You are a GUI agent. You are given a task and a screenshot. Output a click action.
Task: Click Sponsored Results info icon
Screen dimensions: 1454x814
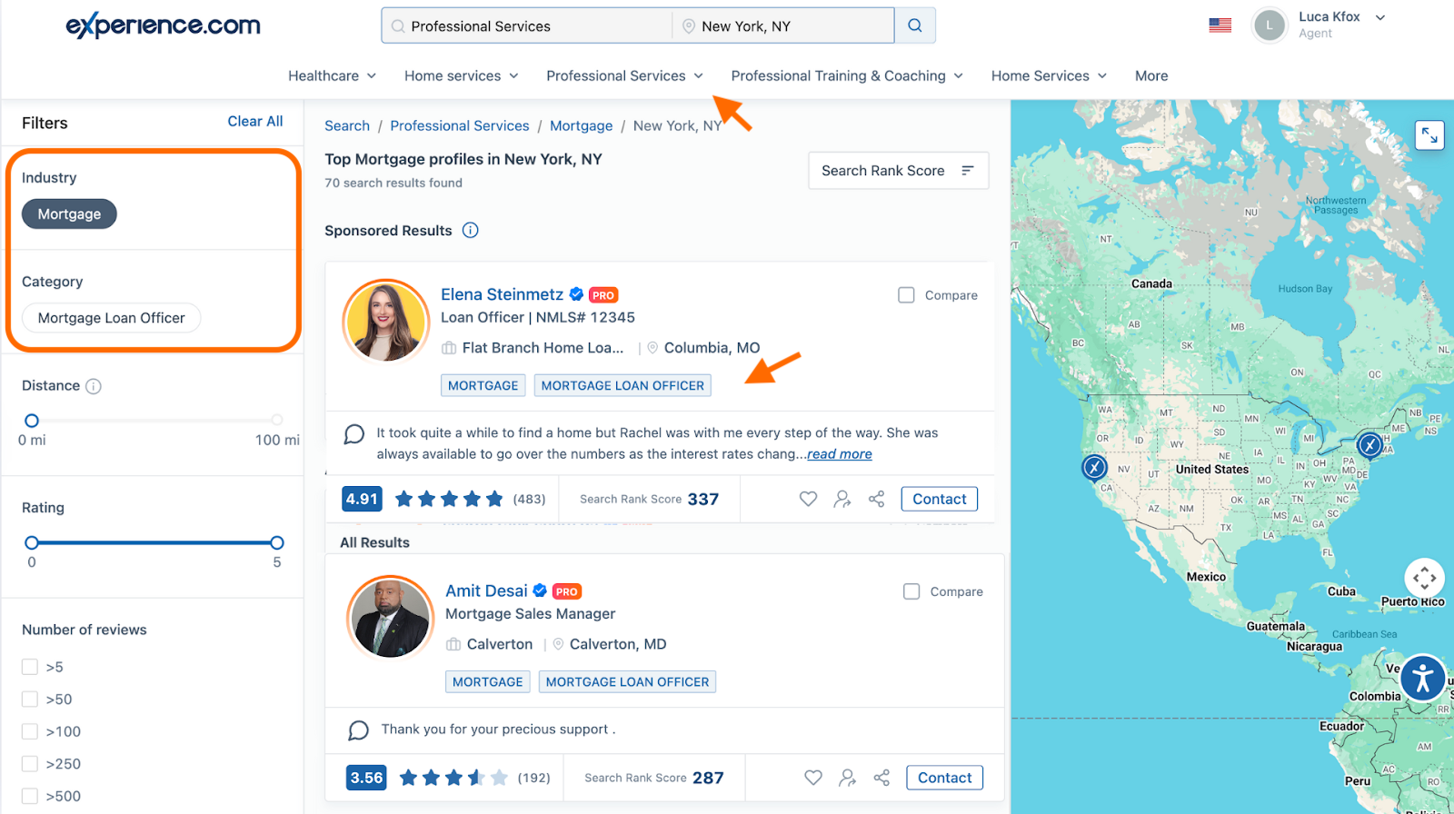click(x=470, y=230)
